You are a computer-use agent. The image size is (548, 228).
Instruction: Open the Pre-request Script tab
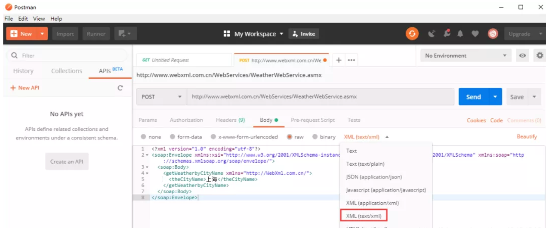click(x=313, y=120)
